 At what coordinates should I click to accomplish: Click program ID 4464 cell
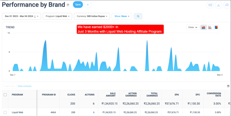(x=53, y=112)
